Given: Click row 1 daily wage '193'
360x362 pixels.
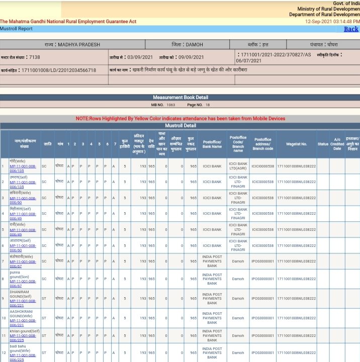Looking at the screenshot, I should tap(143, 166).
